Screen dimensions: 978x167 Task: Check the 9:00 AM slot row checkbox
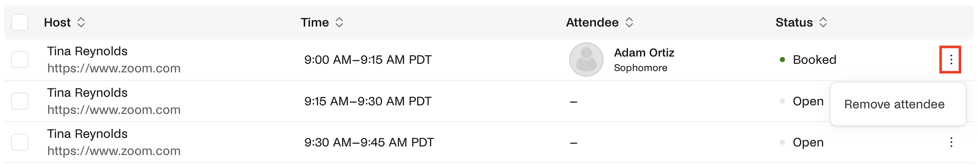(20, 60)
